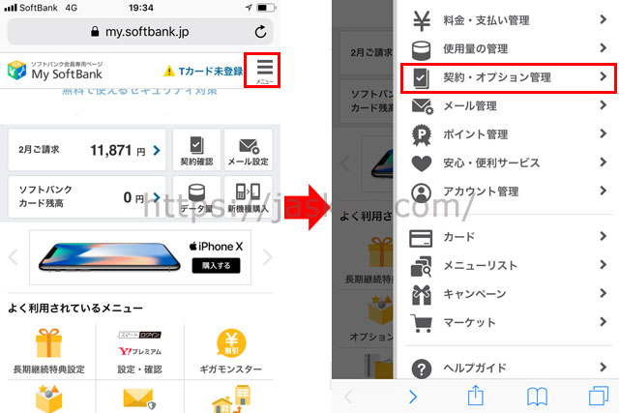Select 料金・支払い管理 menu item

click(x=509, y=20)
